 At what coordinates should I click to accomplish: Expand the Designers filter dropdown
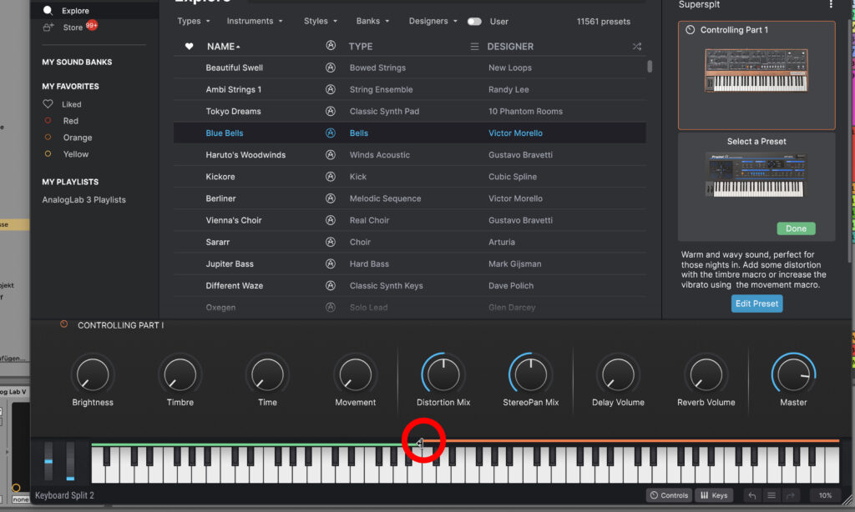[x=433, y=21]
